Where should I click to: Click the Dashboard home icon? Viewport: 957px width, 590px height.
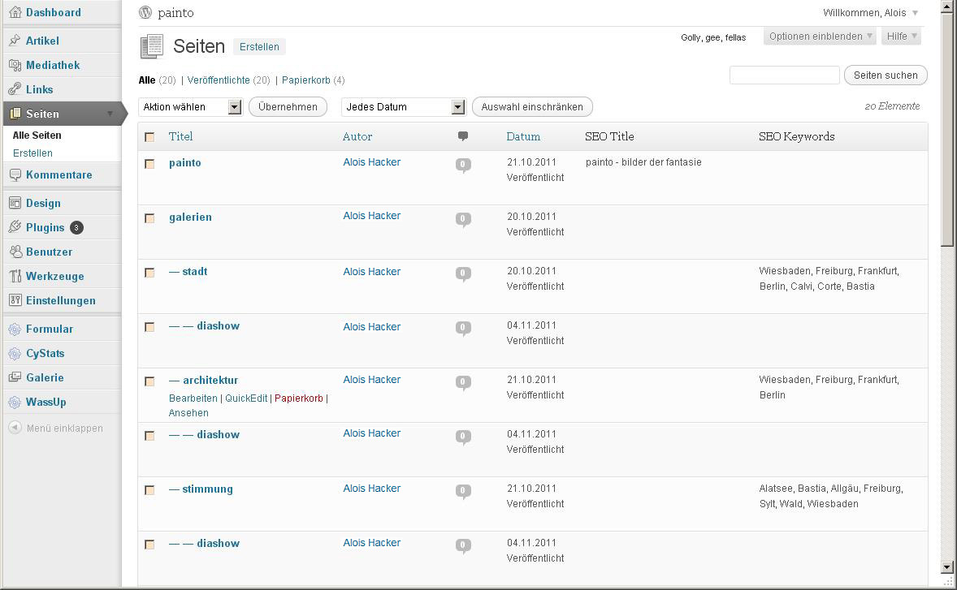[15, 12]
